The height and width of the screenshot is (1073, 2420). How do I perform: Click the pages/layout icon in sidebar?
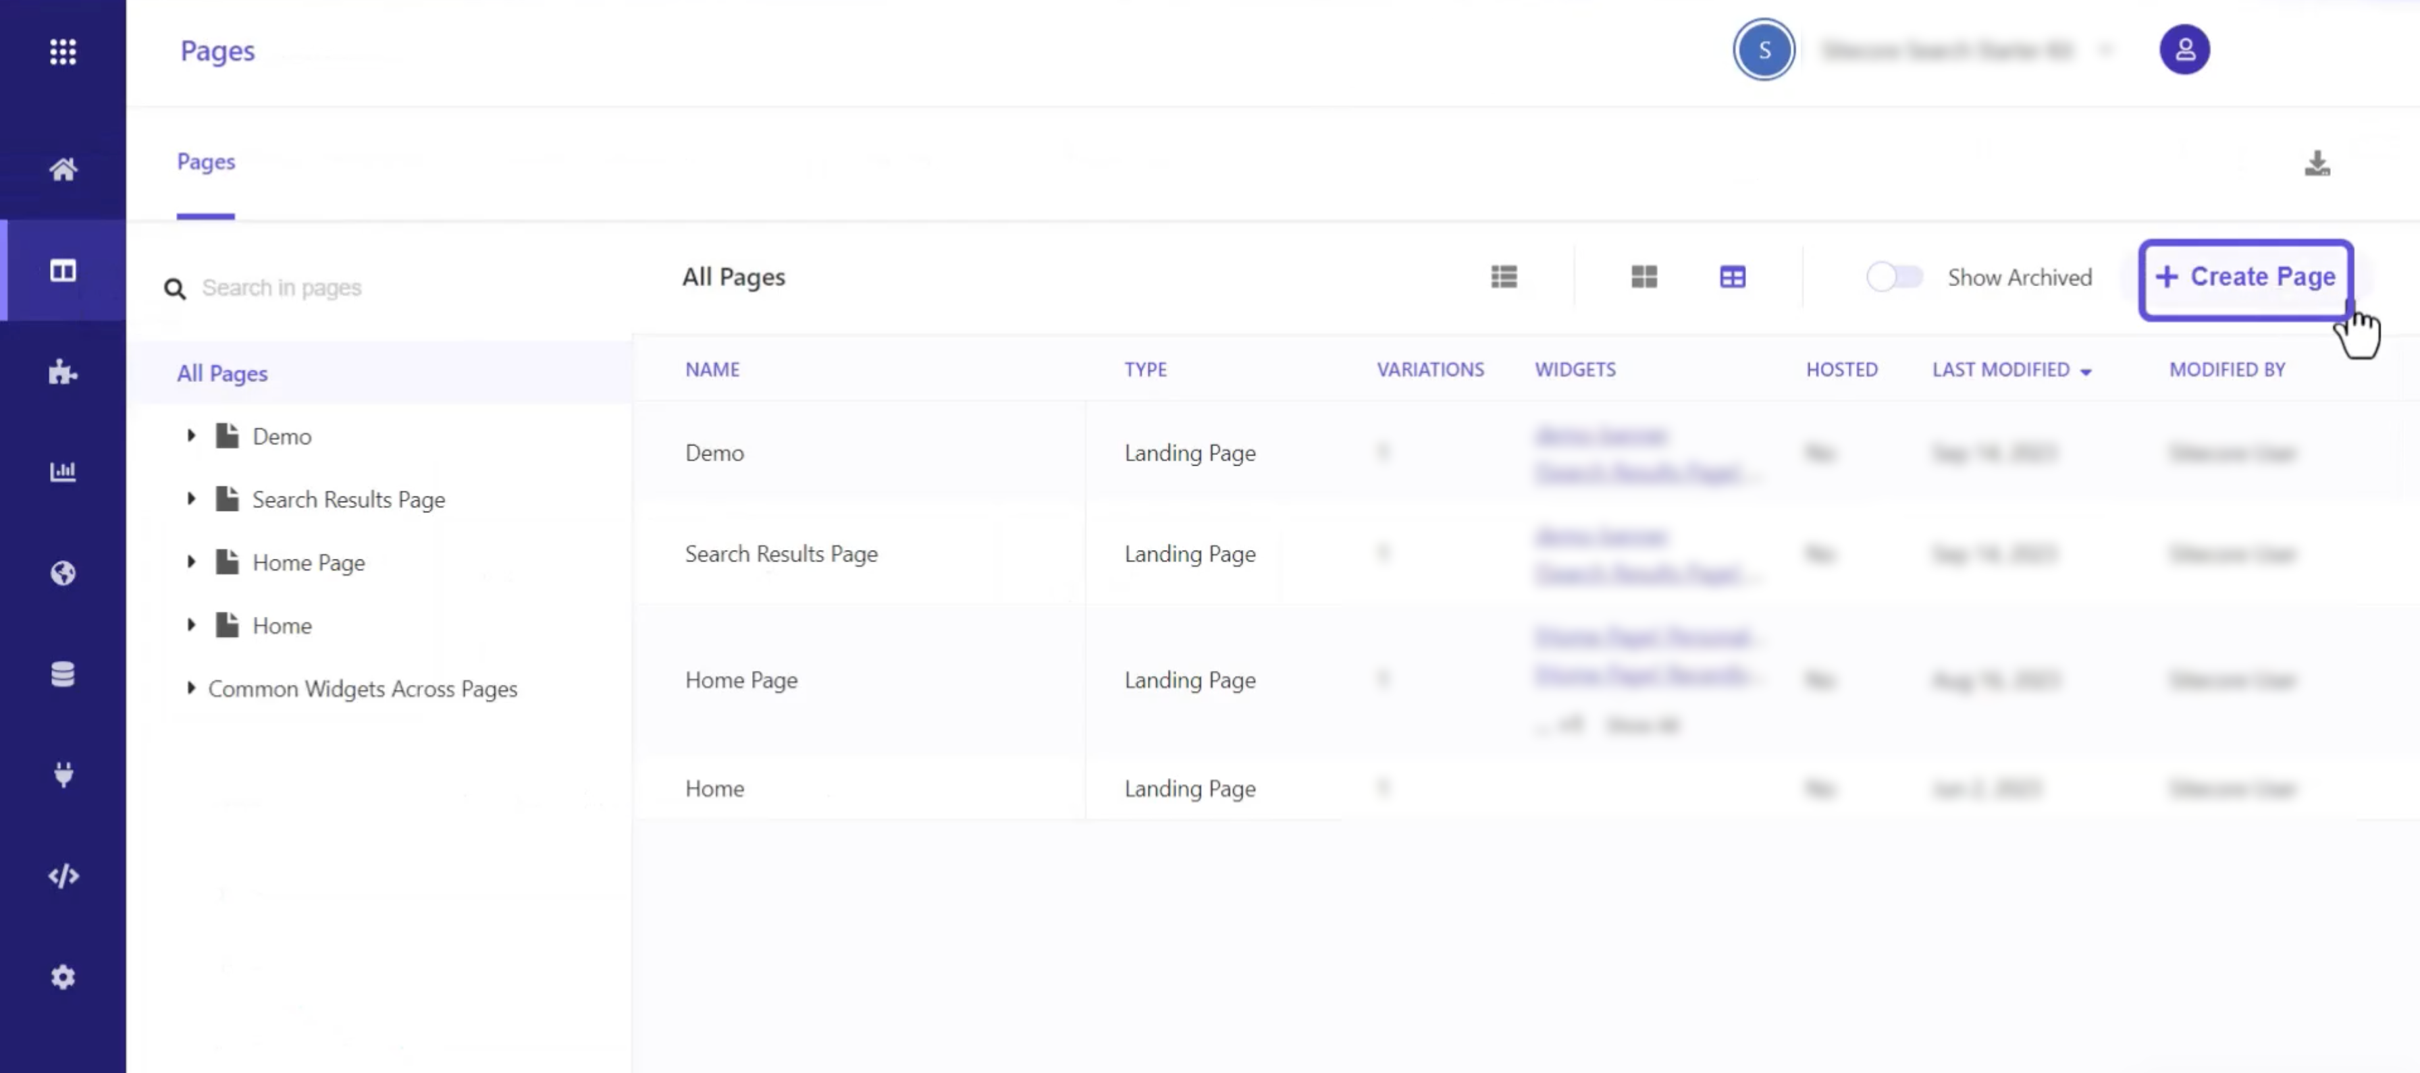pyautogui.click(x=63, y=271)
